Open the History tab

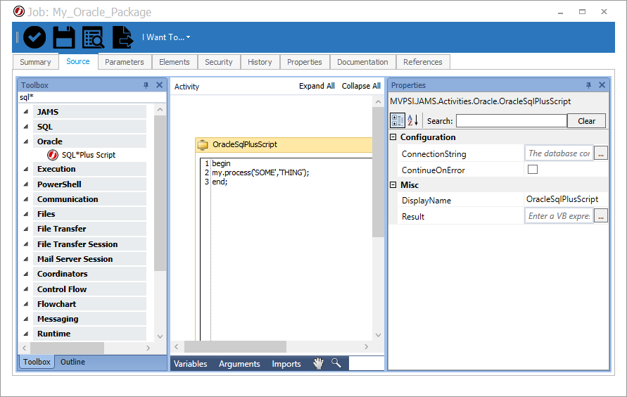260,62
